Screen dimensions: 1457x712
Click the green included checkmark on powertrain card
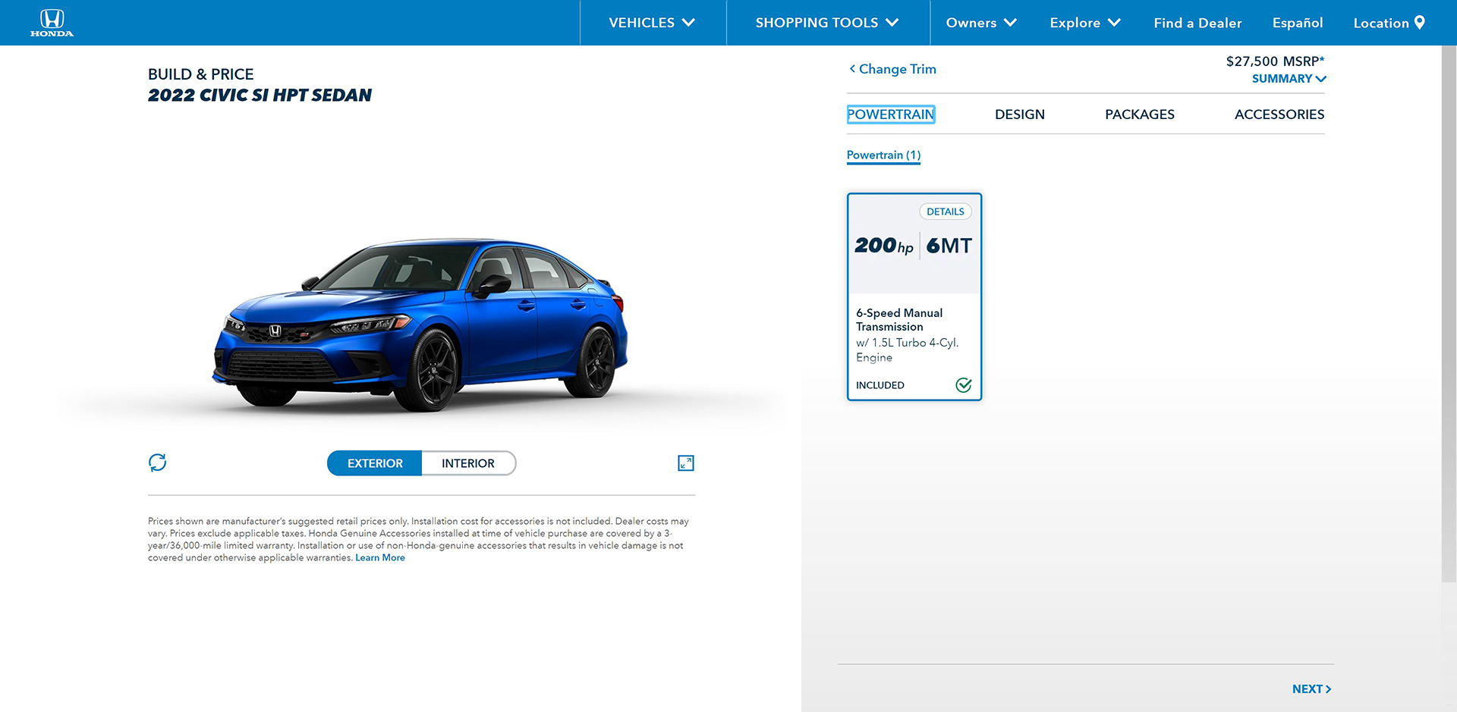point(964,385)
